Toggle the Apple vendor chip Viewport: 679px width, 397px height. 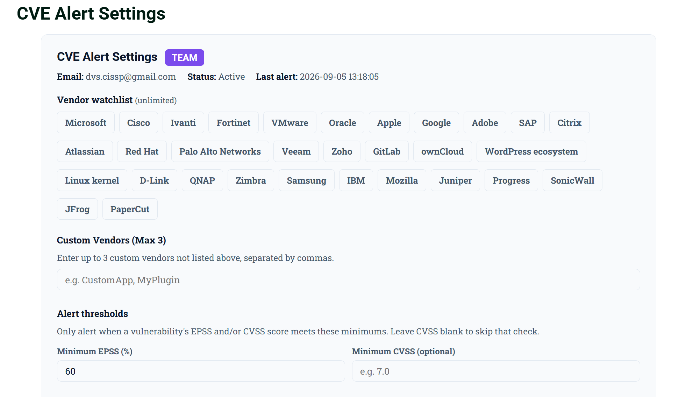(x=389, y=123)
